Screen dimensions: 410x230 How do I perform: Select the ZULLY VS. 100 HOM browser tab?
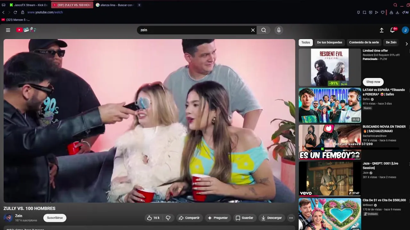[72, 5]
